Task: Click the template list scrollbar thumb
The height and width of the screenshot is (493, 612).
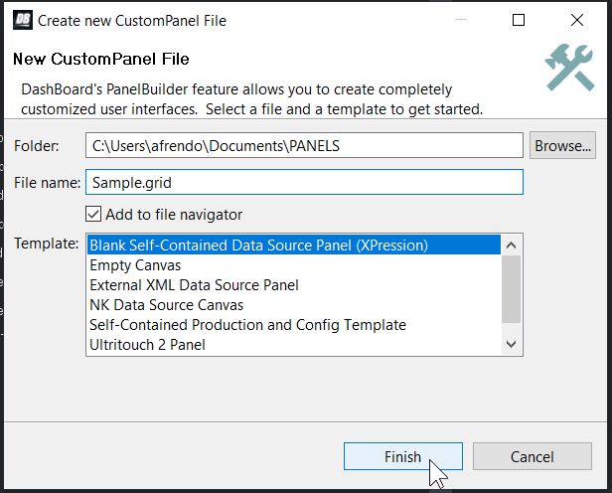Action: coord(512,288)
